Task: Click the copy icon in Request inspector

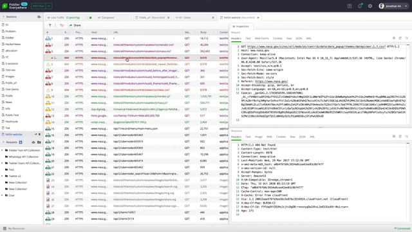Action: tap(400, 38)
